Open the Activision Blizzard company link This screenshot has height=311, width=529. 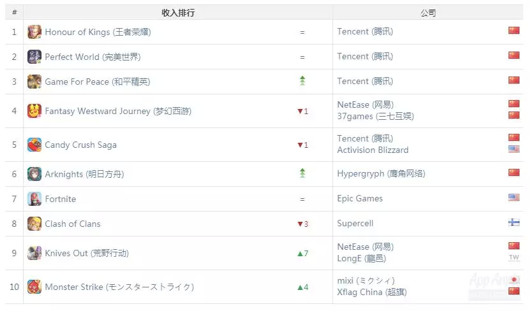point(373,150)
